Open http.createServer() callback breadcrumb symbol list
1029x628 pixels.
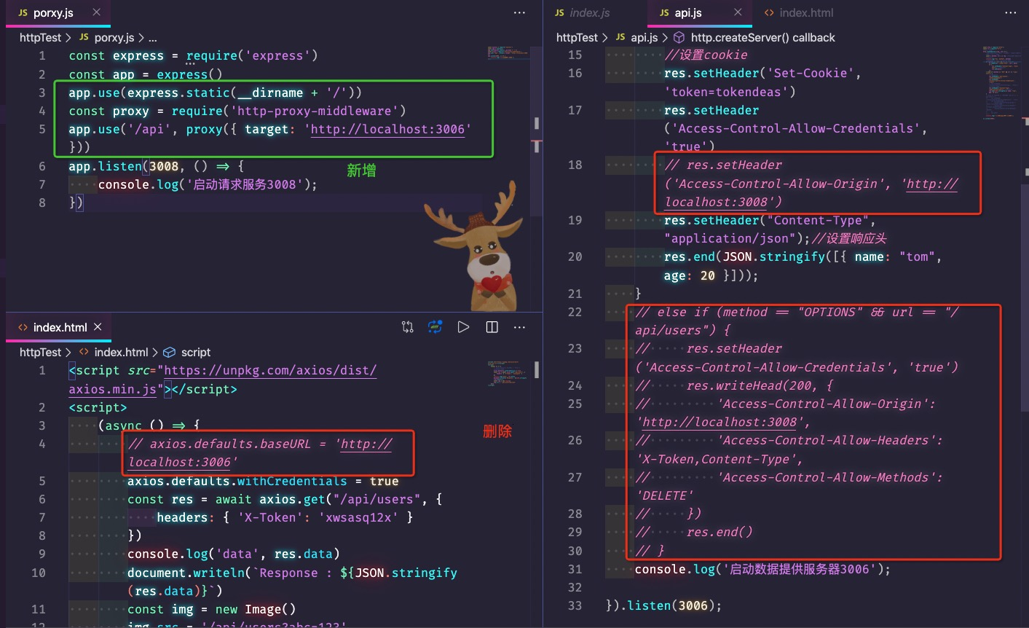point(762,37)
